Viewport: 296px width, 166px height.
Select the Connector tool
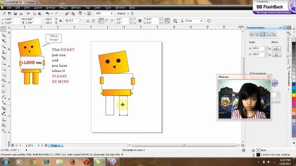point(3,102)
